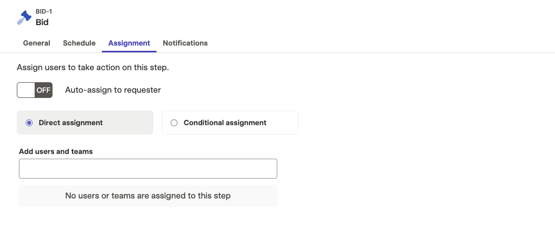Viewport: 555px width, 232px height.
Task: Click the Bid step title
Action: click(x=42, y=22)
